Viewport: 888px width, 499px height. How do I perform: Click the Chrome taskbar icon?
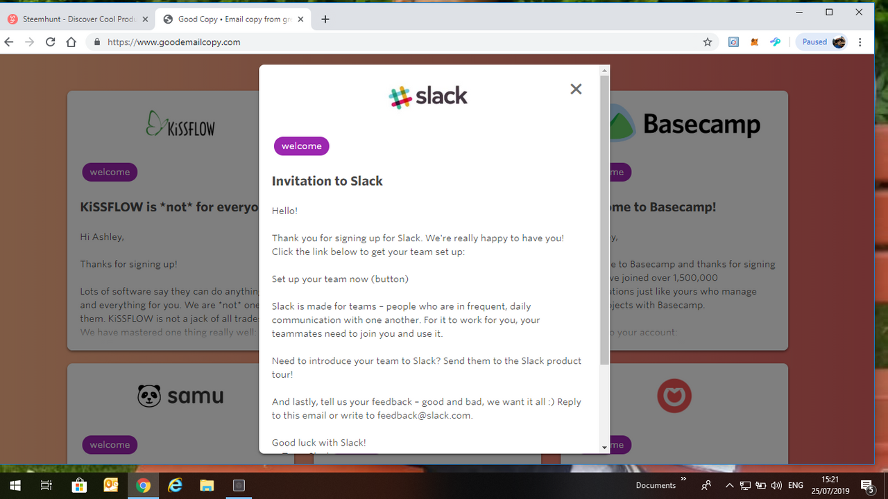[143, 485]
